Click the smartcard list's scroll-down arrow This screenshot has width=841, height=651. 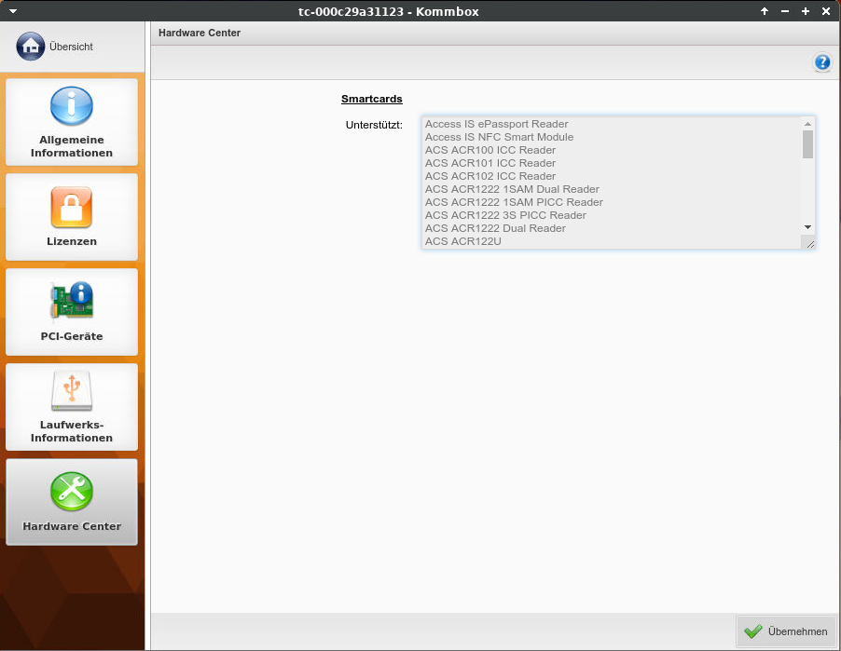tap(808, 227)
